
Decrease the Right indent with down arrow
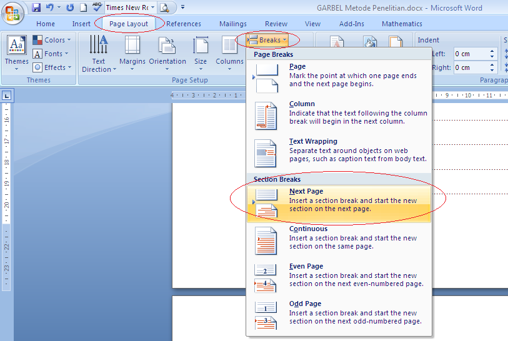click(492, 71)
